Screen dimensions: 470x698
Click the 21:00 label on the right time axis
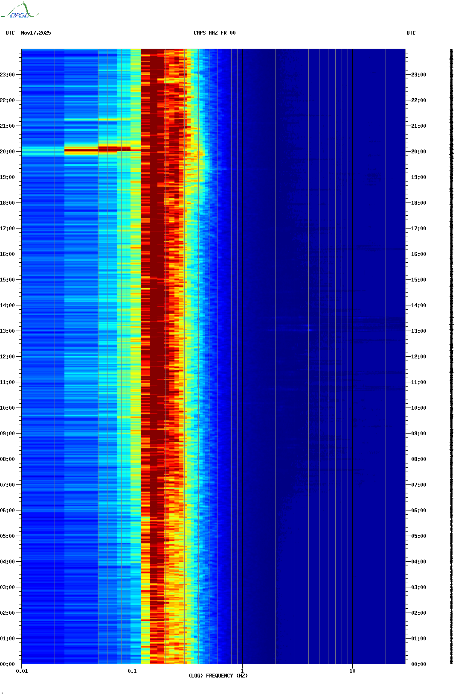(419, 126)
